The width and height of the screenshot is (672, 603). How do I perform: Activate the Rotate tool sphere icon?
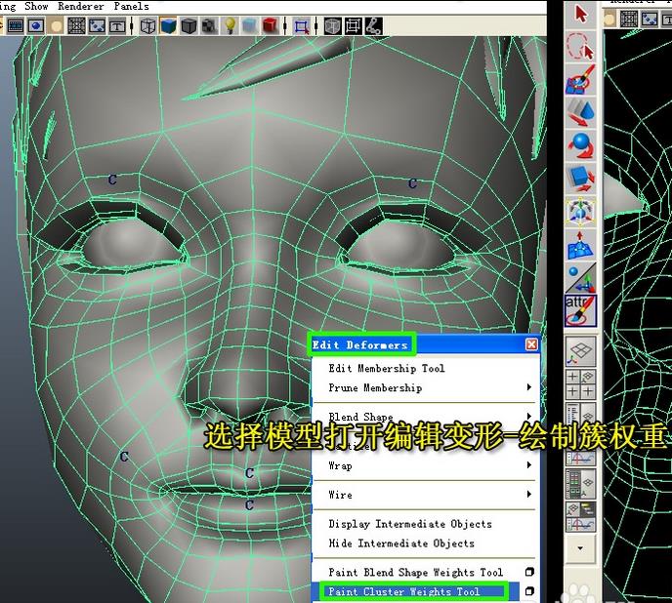[581, 145]
